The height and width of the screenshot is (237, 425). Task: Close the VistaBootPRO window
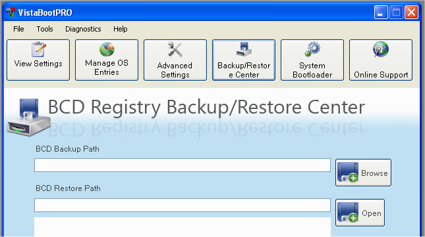(411, 12)
